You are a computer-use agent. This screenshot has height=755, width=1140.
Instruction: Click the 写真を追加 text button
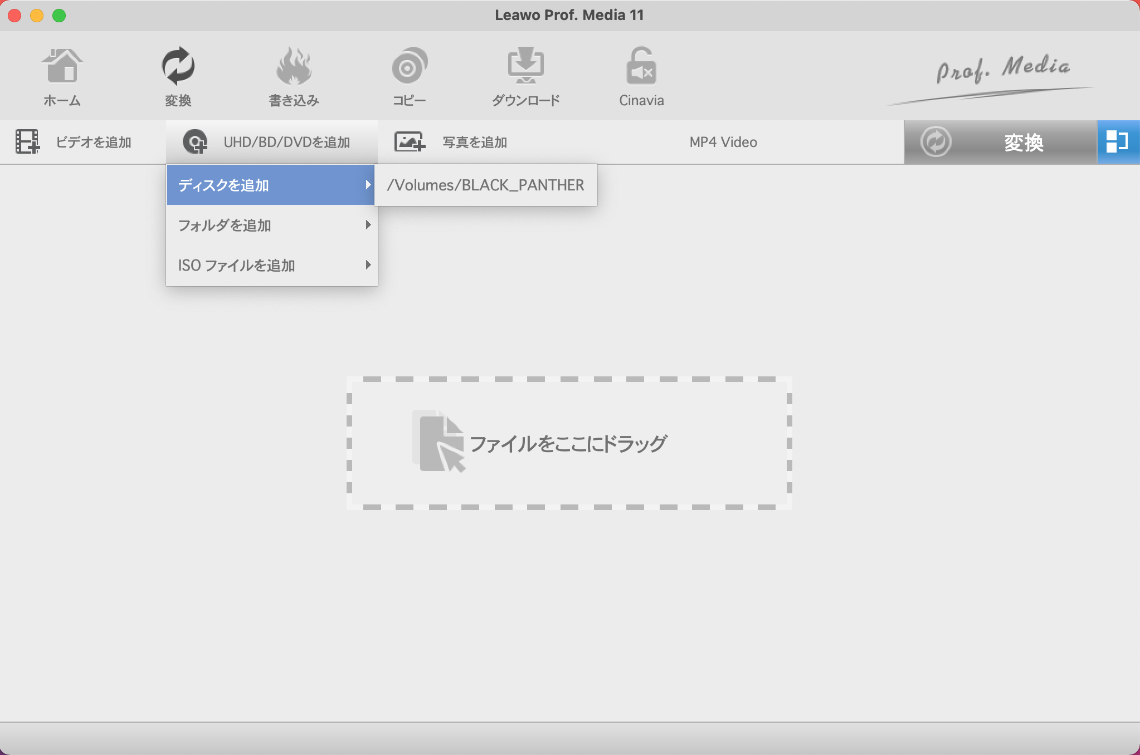coord(475,142)
